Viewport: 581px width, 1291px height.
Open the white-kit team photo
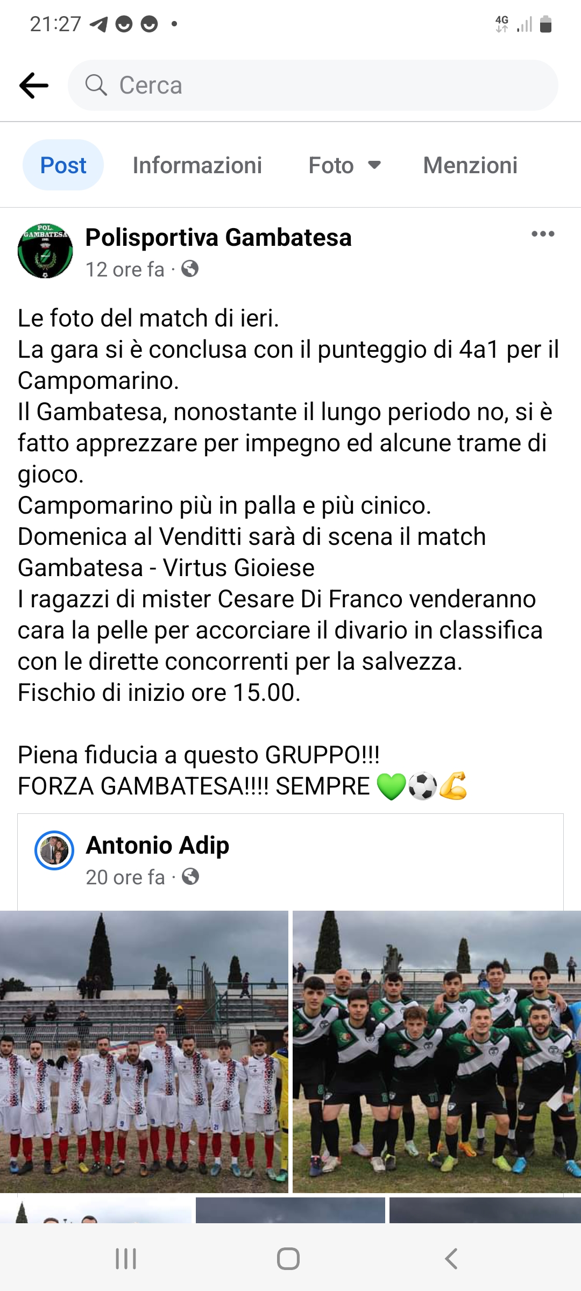point(144,1052)
